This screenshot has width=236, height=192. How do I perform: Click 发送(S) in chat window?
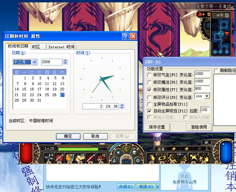[146, 187]
